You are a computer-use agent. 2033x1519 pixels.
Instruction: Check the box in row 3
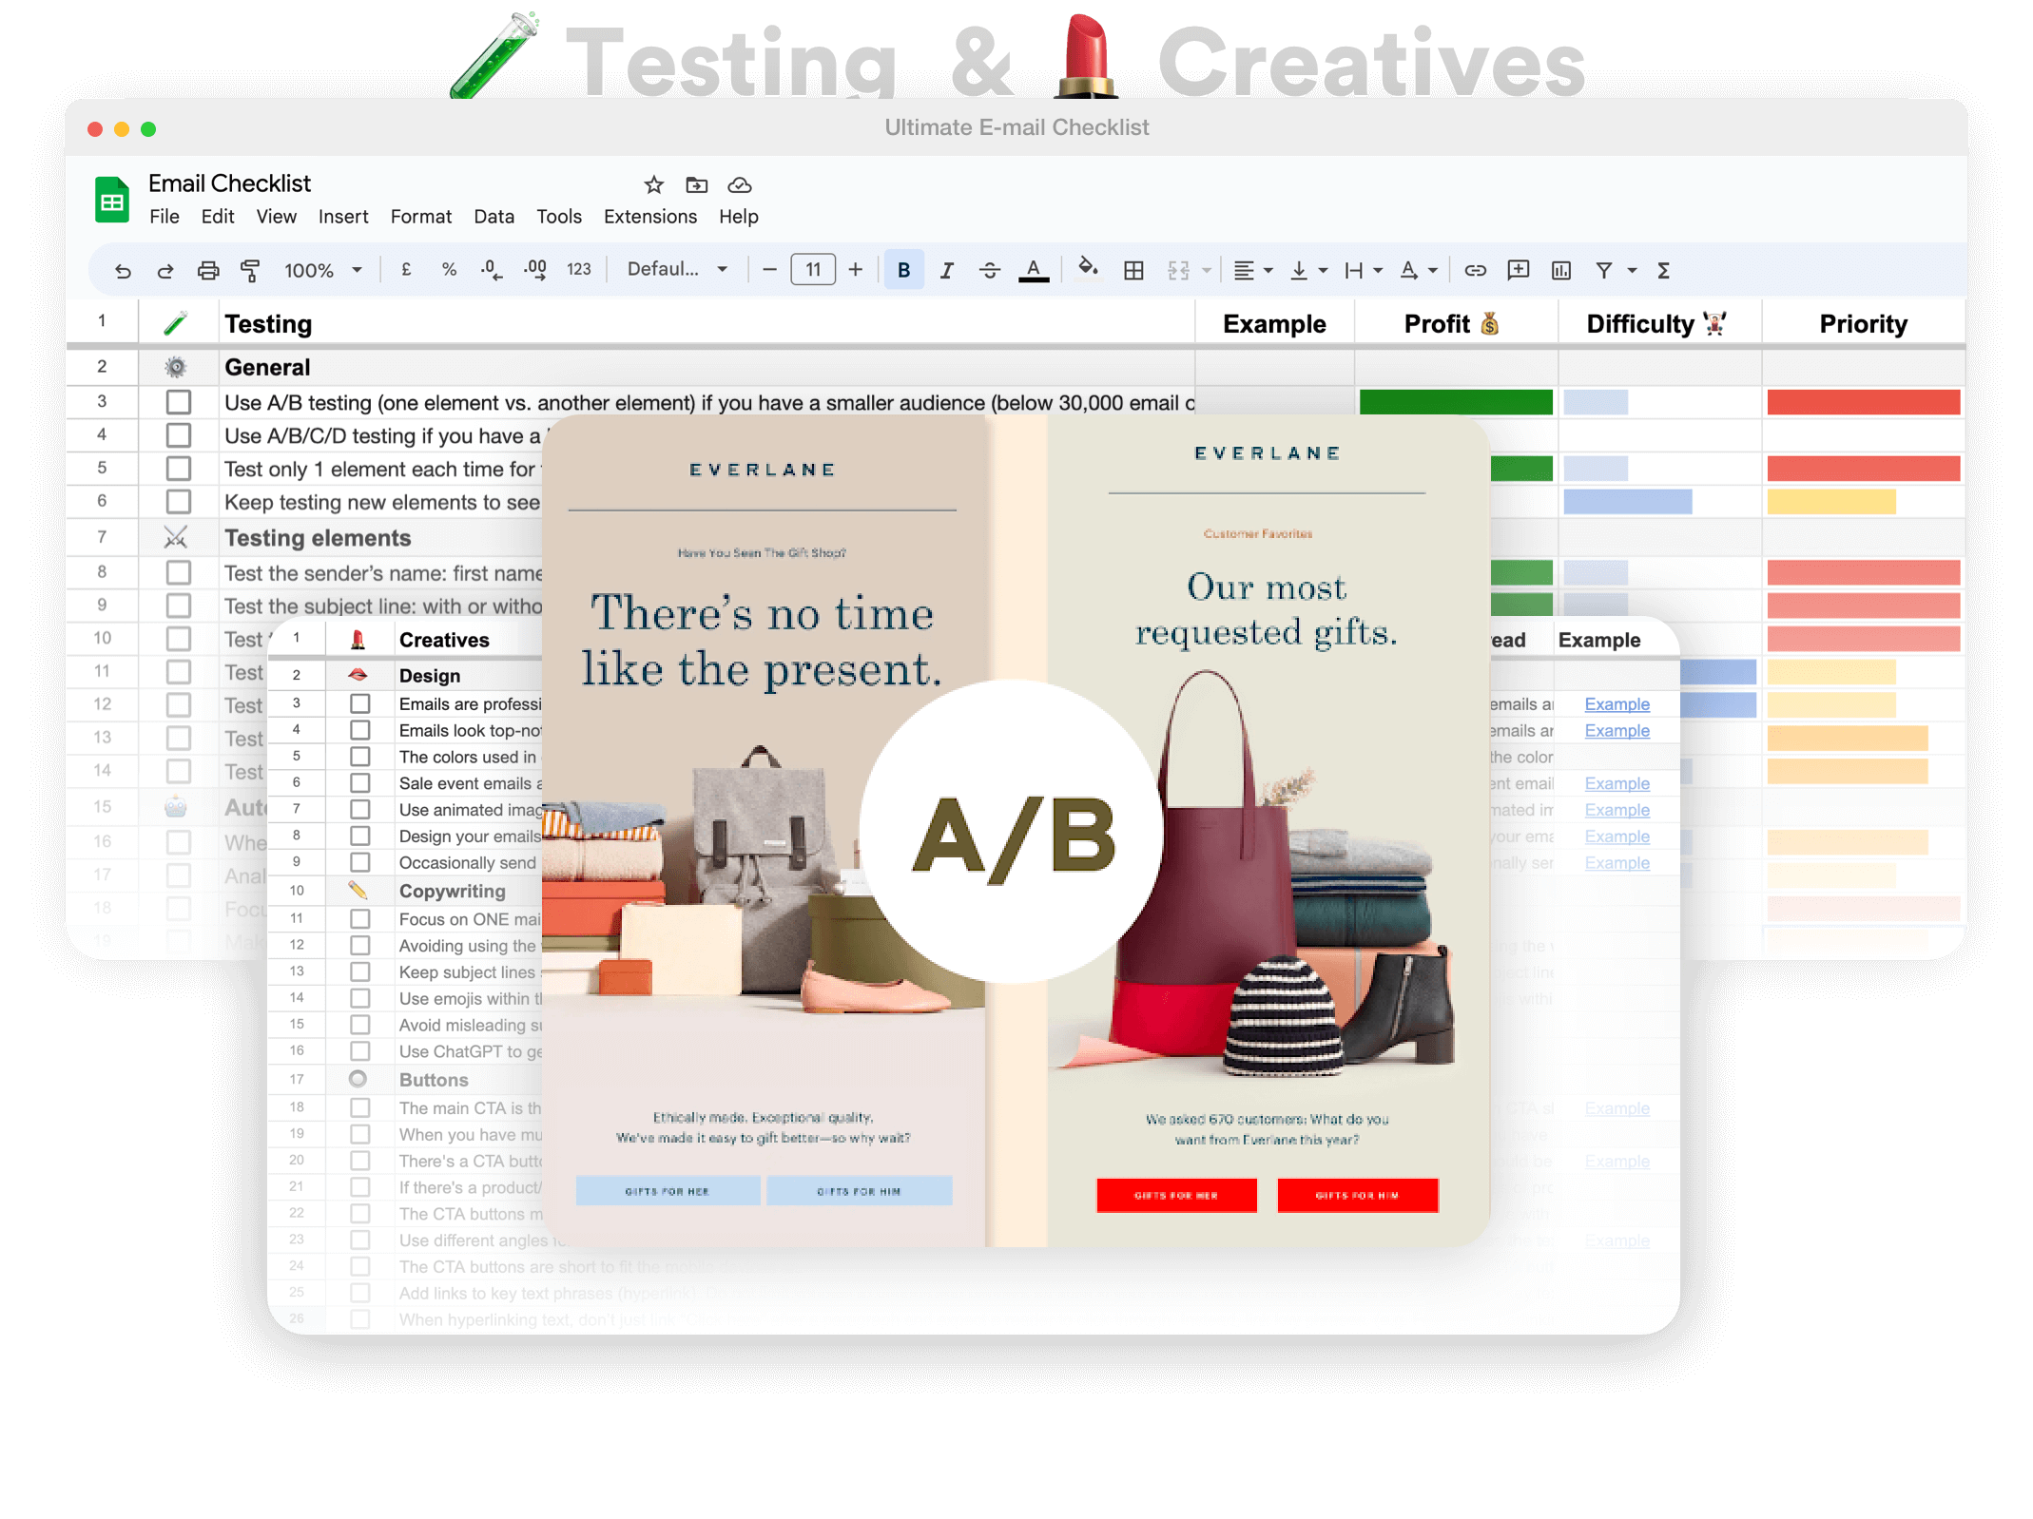(x=179, y=402)
